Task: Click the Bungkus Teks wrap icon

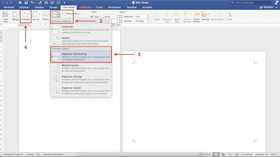Action: tap(166, 14)
